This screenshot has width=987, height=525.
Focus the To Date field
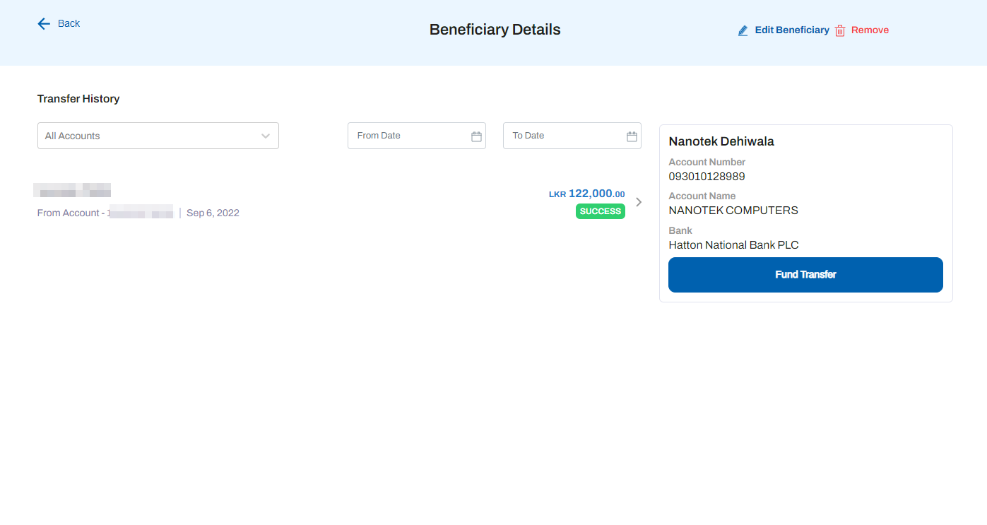tap(572, 136)
